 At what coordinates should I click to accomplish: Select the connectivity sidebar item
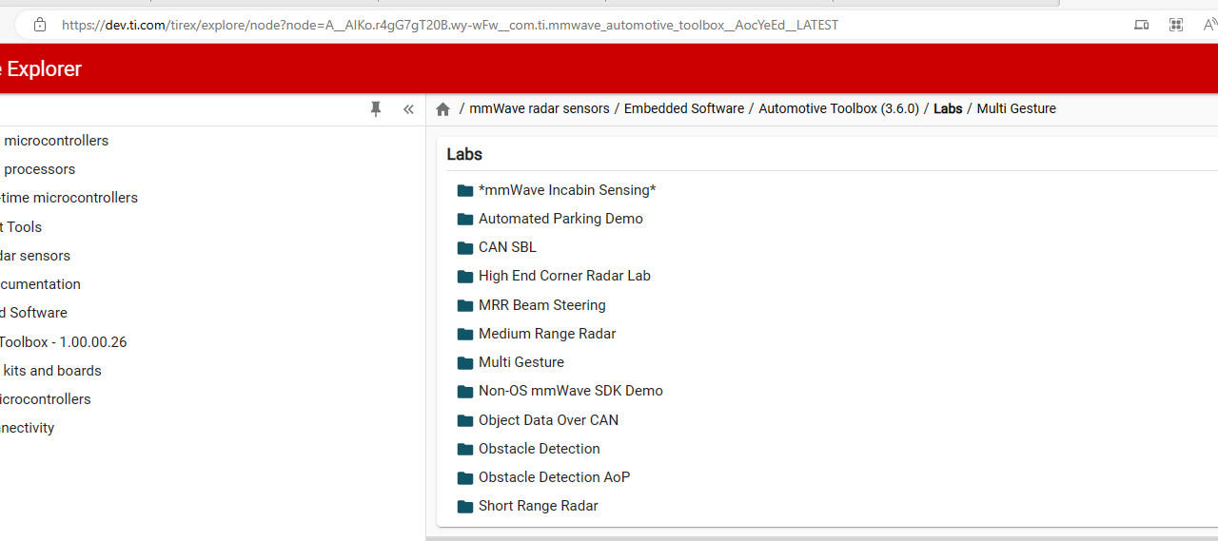[x=28, y=428]
